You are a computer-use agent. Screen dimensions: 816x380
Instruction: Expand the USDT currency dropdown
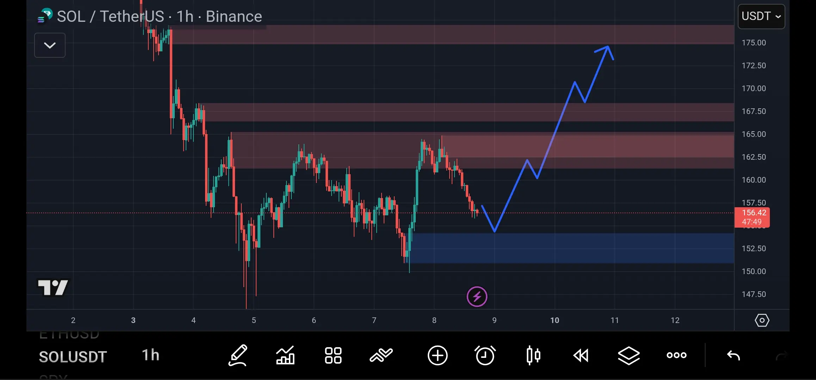point(761,16)
